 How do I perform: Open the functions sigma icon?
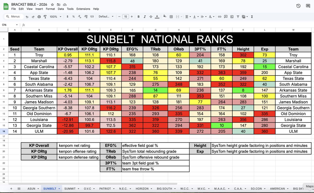tap(252, 17)
